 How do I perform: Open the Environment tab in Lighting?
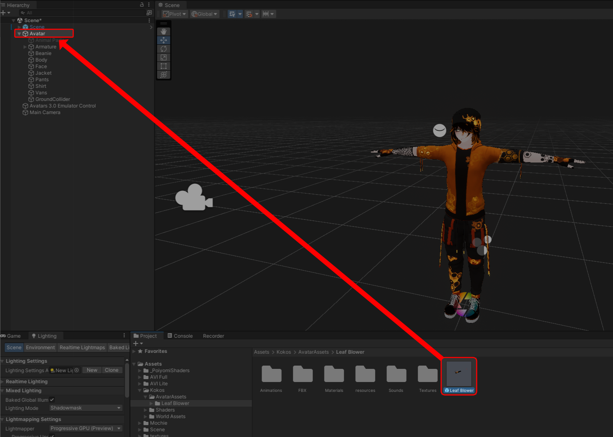tap(40, 348)
